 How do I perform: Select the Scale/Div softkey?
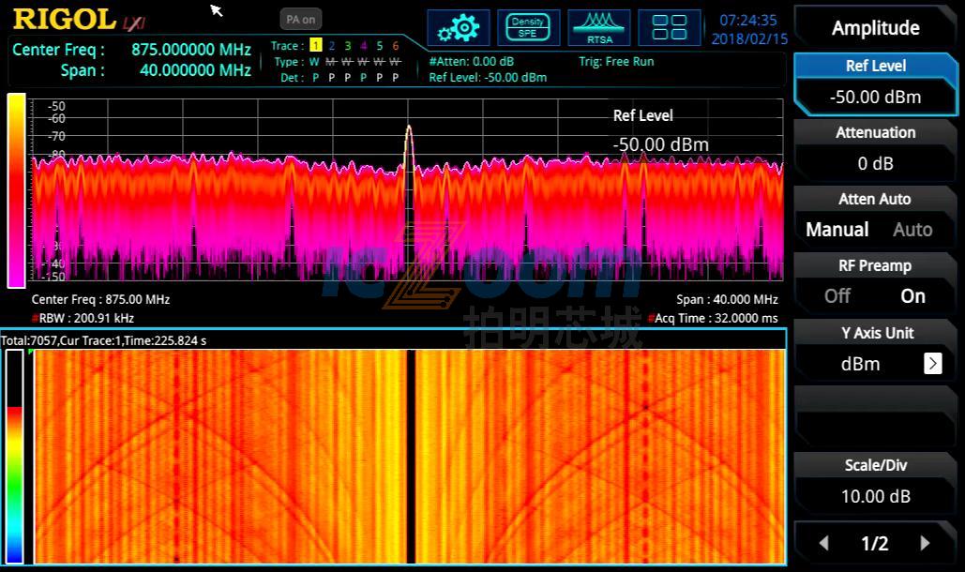(875, 483)
